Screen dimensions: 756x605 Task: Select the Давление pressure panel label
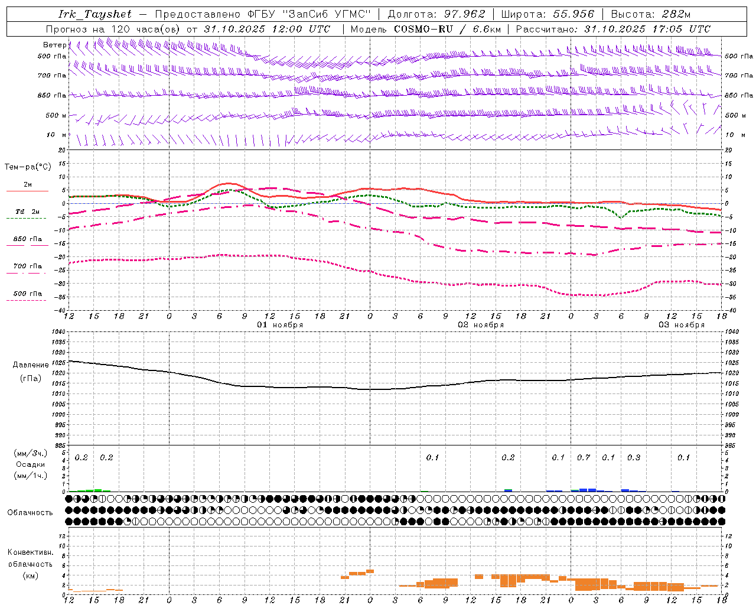click(31, 365)
